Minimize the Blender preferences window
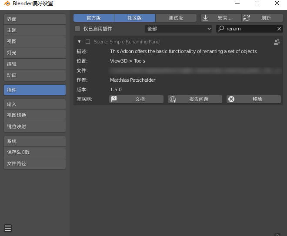The height and width of the screenshot is (236, 287). coord(237,3)
